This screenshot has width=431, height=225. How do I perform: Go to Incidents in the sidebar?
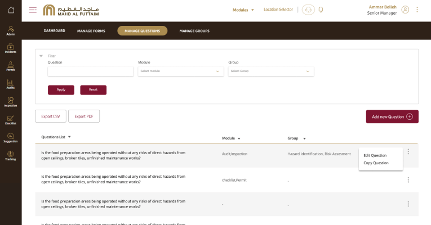point(11,48)
